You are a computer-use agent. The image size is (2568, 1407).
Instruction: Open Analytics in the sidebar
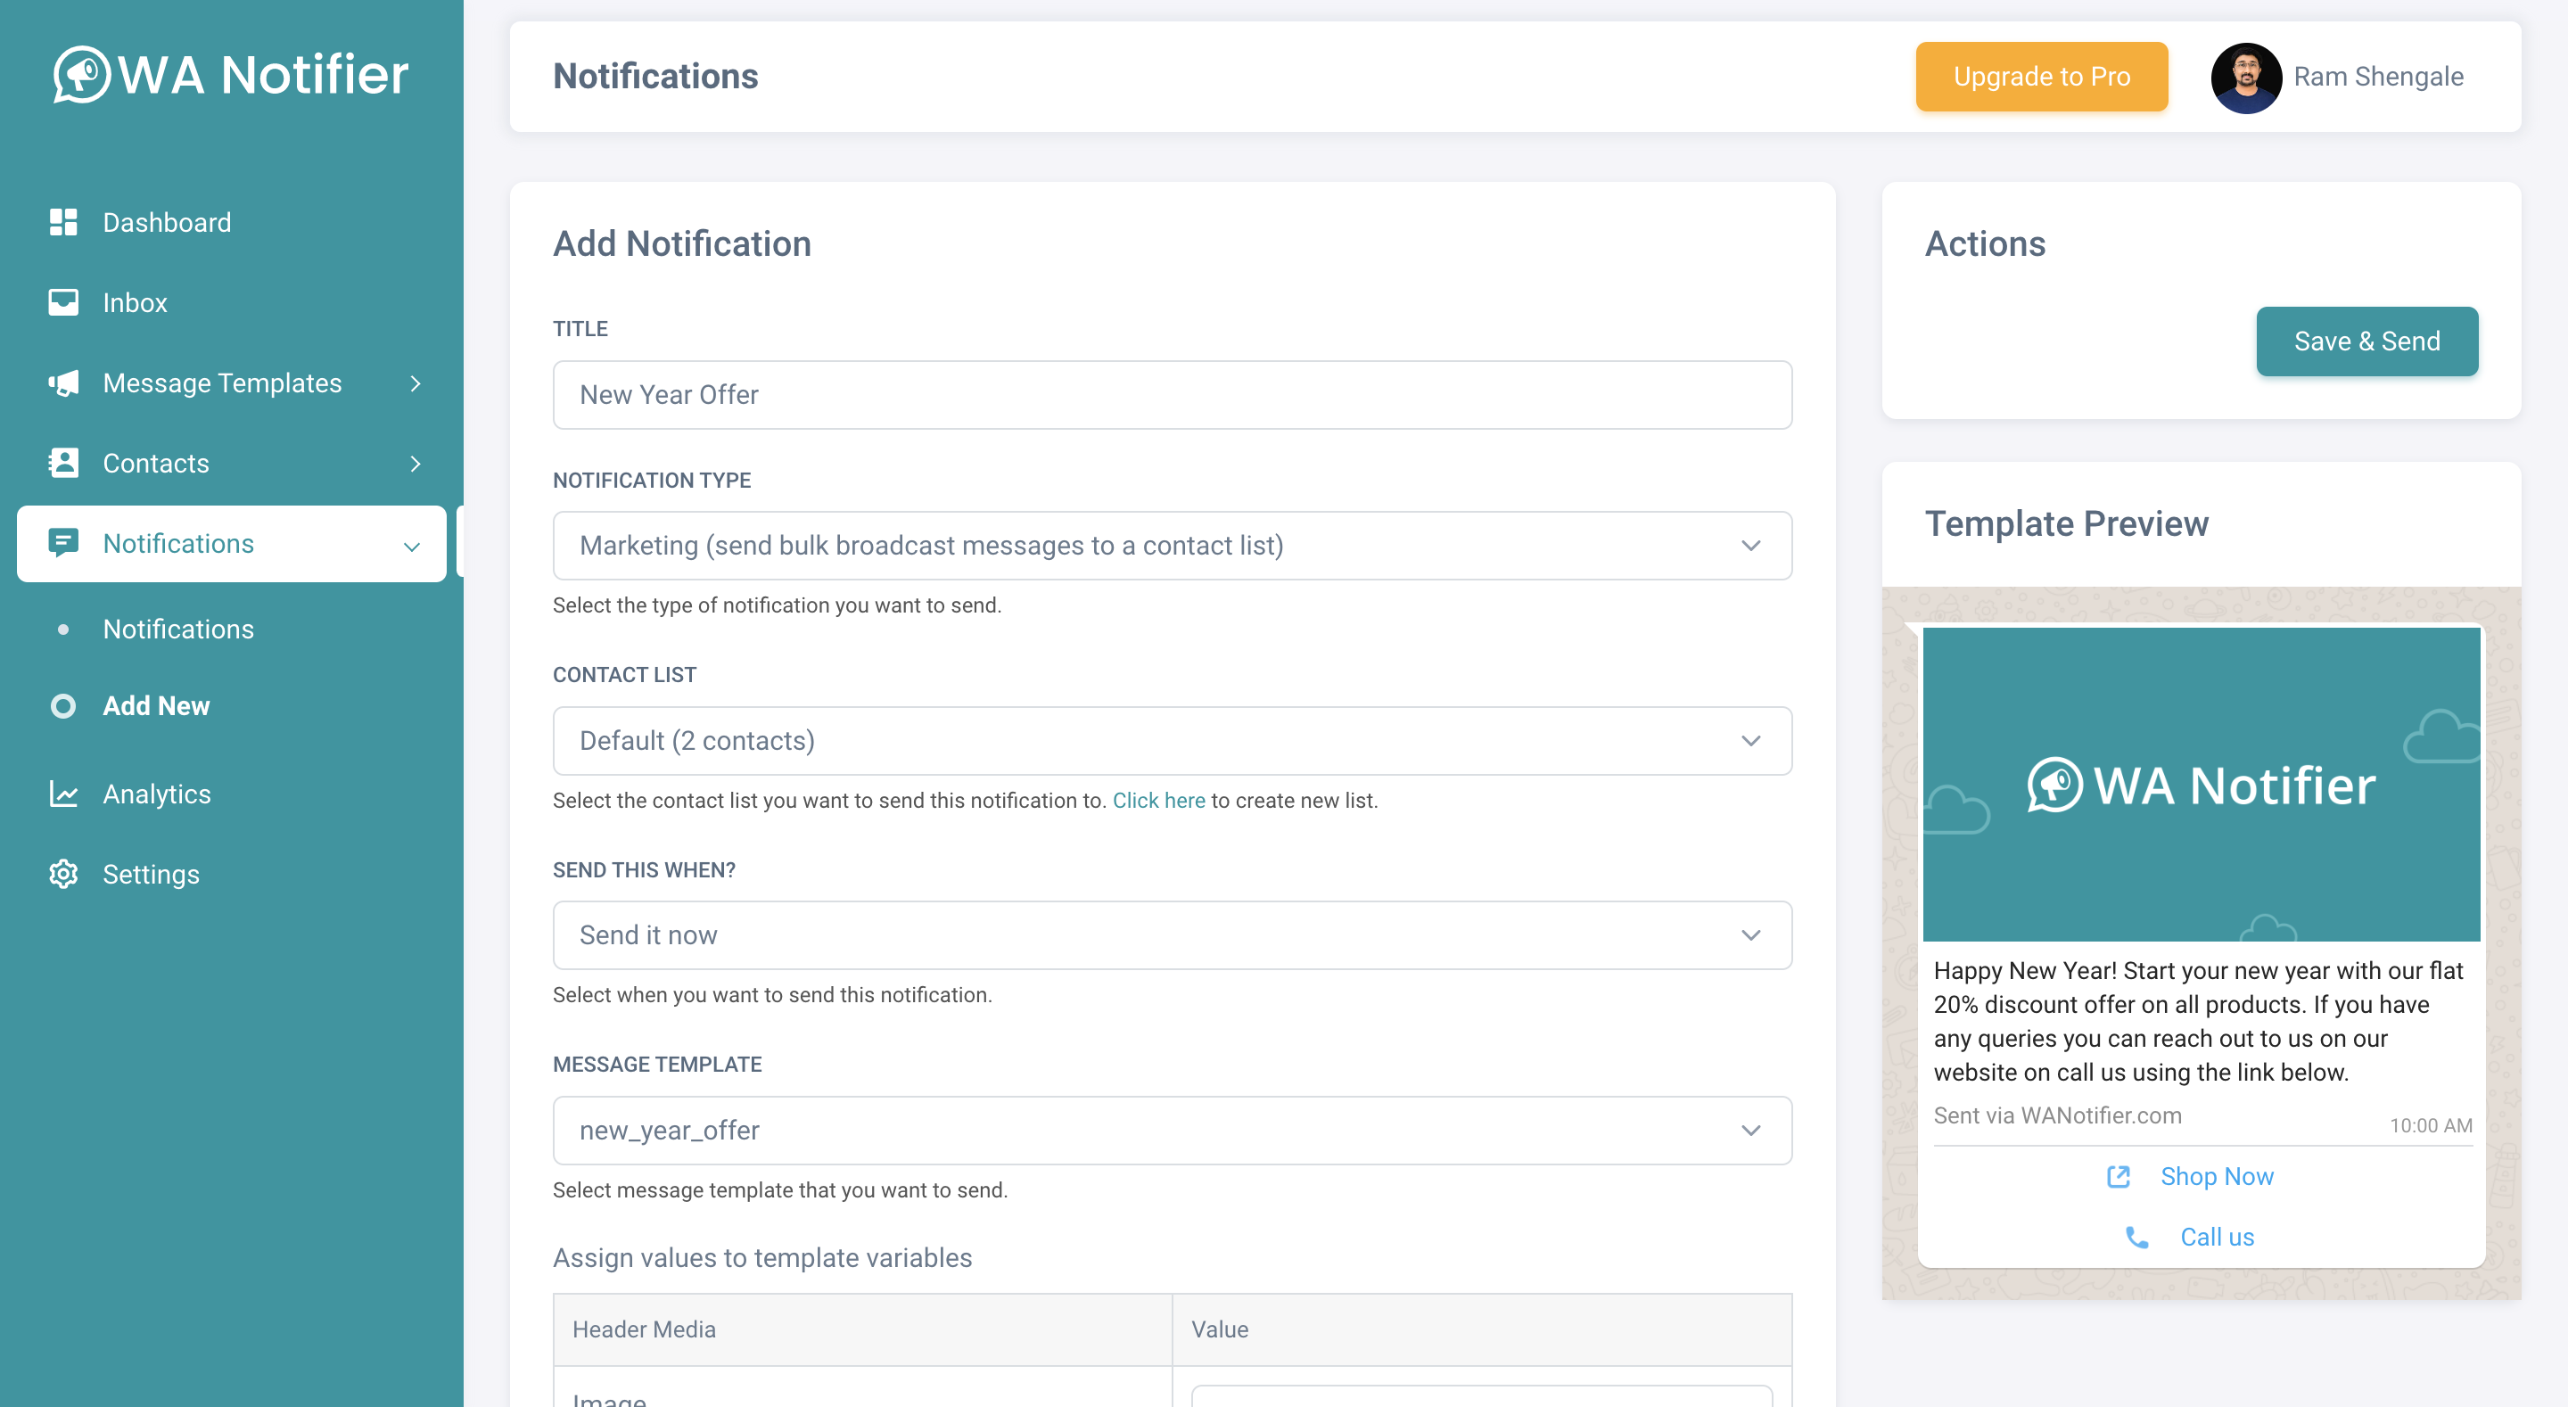click(157, 794)
